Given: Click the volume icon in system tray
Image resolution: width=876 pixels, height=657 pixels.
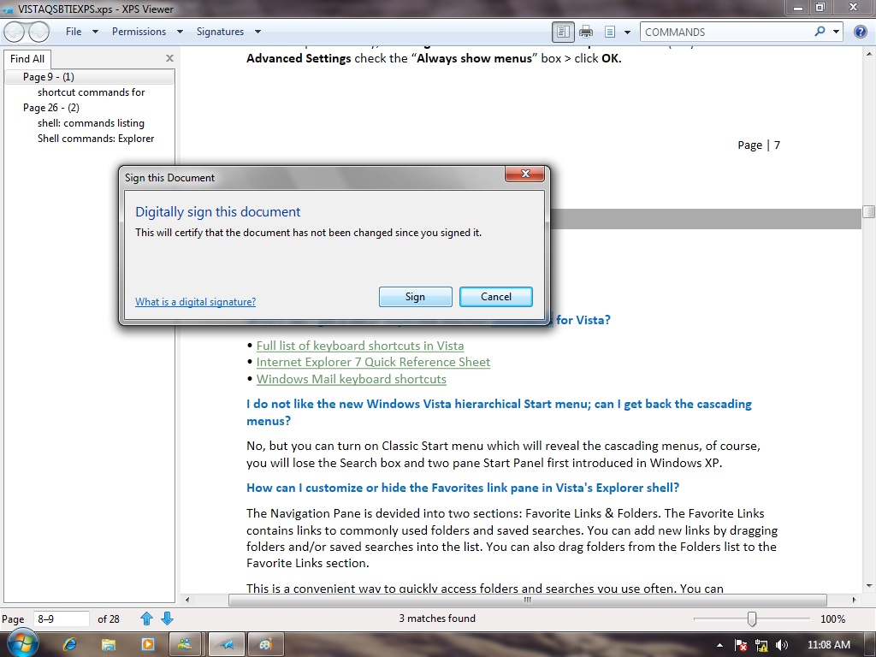Looking at the screenshot, I should [782, 645].
